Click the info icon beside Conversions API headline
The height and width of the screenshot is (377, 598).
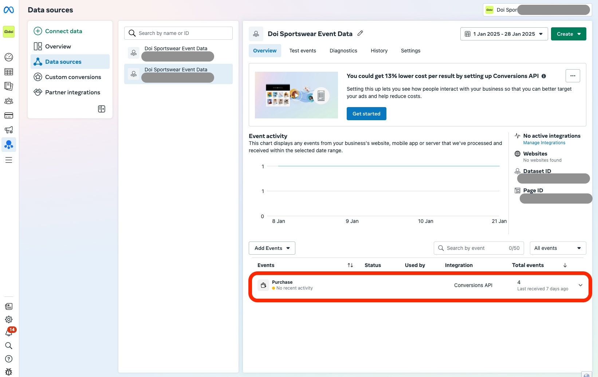(x=544, y=76)
